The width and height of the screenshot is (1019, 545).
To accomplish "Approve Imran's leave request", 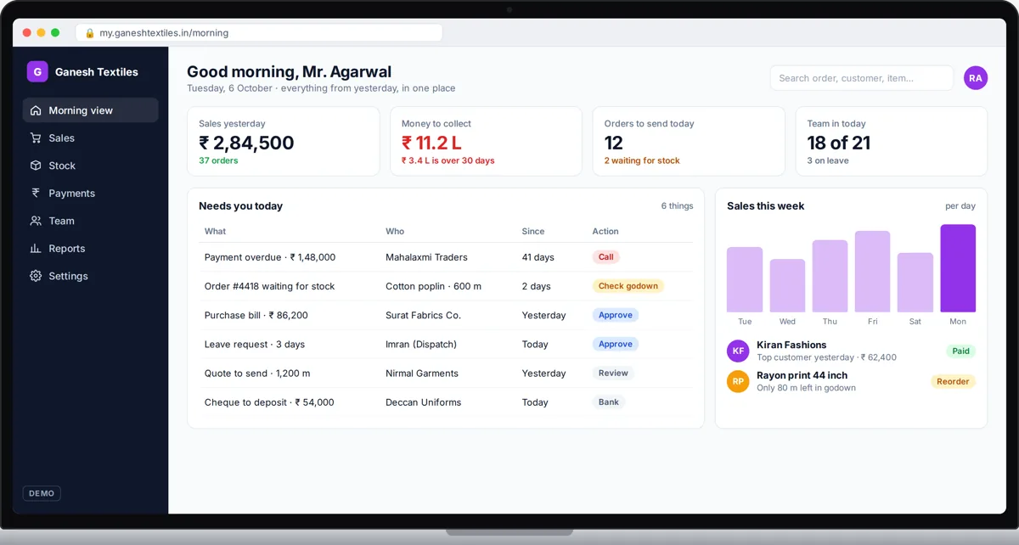I will (x=616, y=344).
